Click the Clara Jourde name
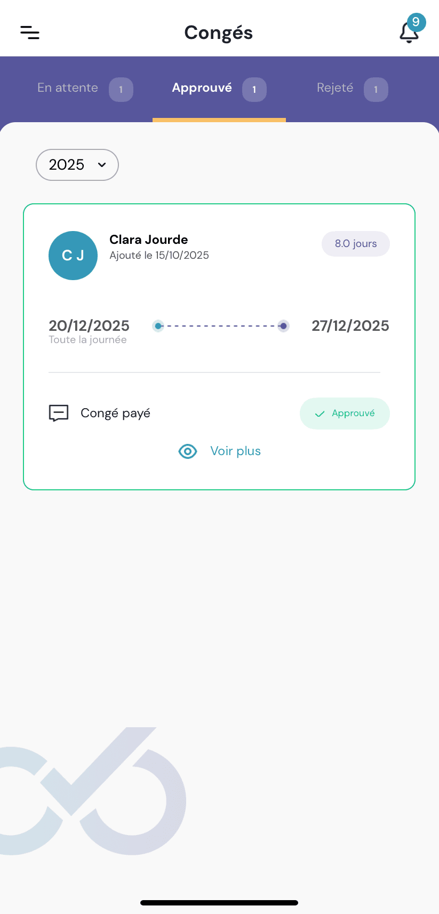The height and width of the screenshot is (914, 439). coord(149,240)
